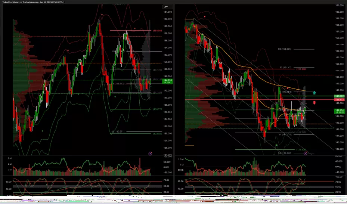This screenshot has width=347, height=208.
Task: Click the orange dot on right chart's moving average
Action: (x=288, y=88)
